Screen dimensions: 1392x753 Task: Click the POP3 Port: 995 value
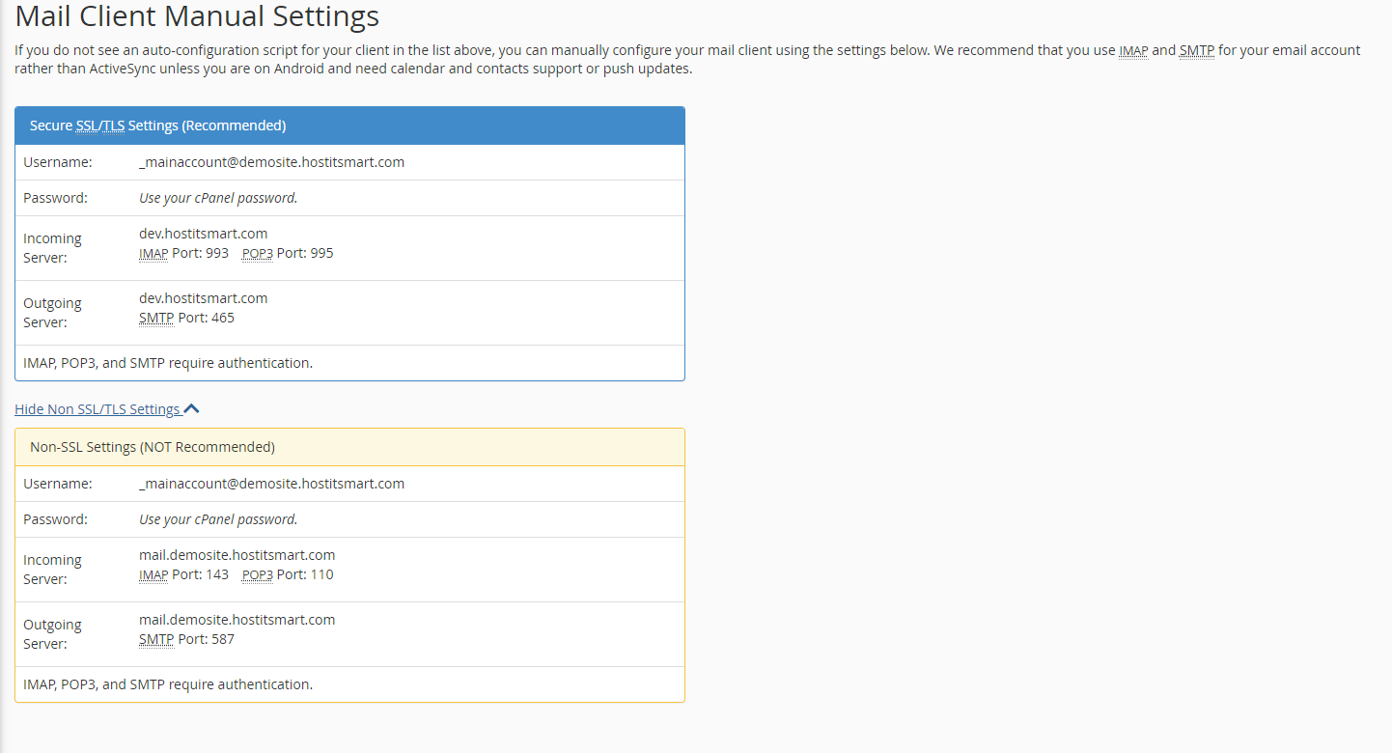click(x=288, y=253)
